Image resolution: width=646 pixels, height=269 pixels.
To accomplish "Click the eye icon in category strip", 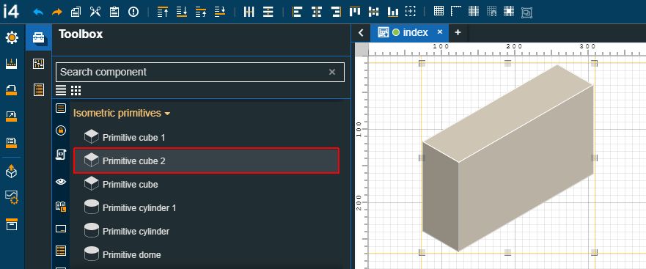I will [61, 181].
